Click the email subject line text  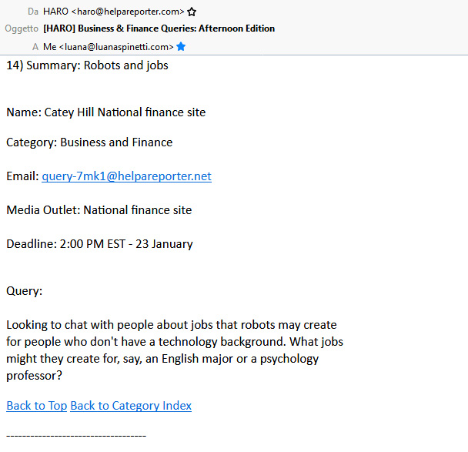click(159, 28)
